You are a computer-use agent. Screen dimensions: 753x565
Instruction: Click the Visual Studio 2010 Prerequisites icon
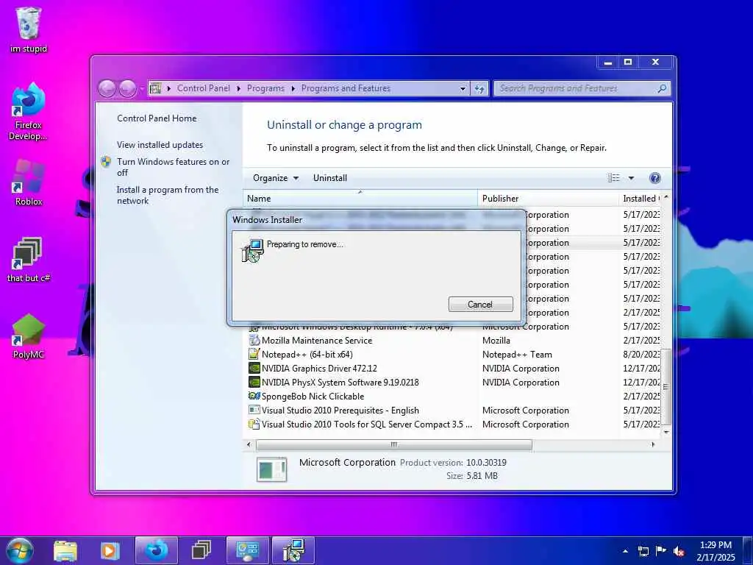(254, 410)
